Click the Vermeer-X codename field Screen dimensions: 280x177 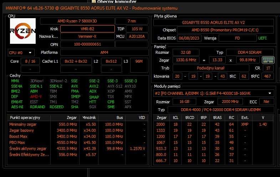click(x=87, y=36)
